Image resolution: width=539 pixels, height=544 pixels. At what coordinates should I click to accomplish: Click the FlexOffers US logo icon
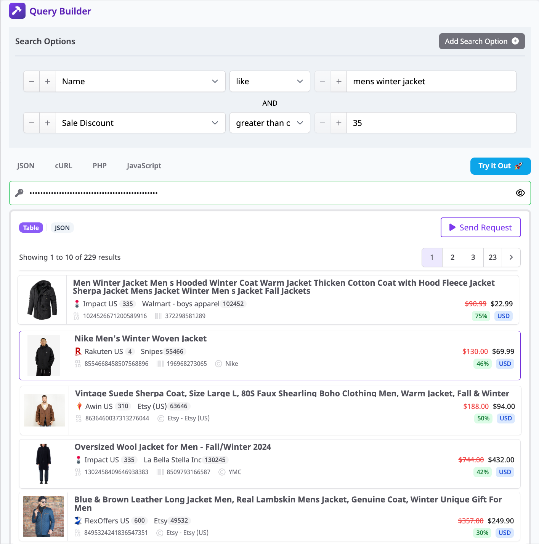(x=78, y=521)
